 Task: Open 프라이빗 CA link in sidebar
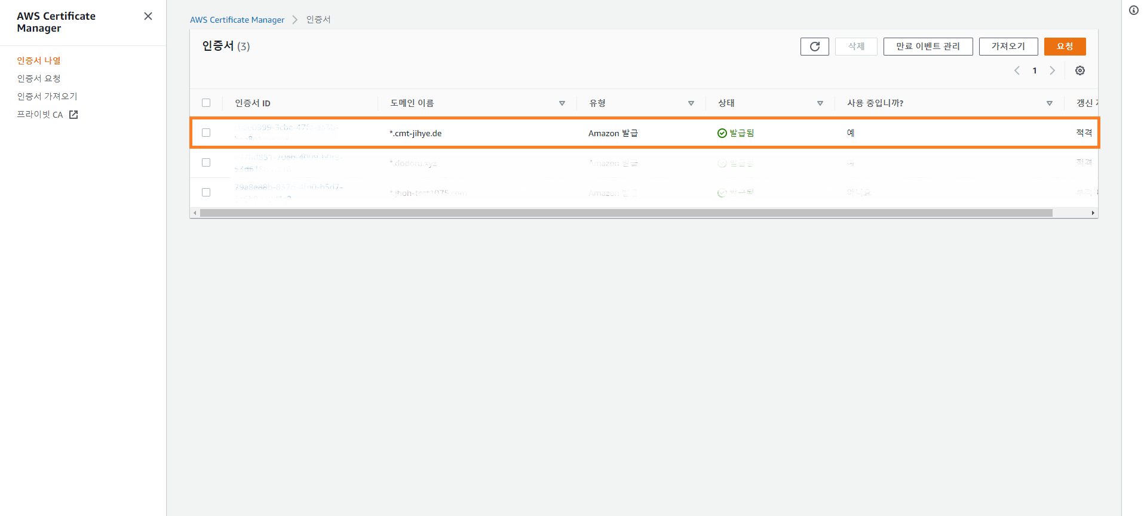[40, 115]
